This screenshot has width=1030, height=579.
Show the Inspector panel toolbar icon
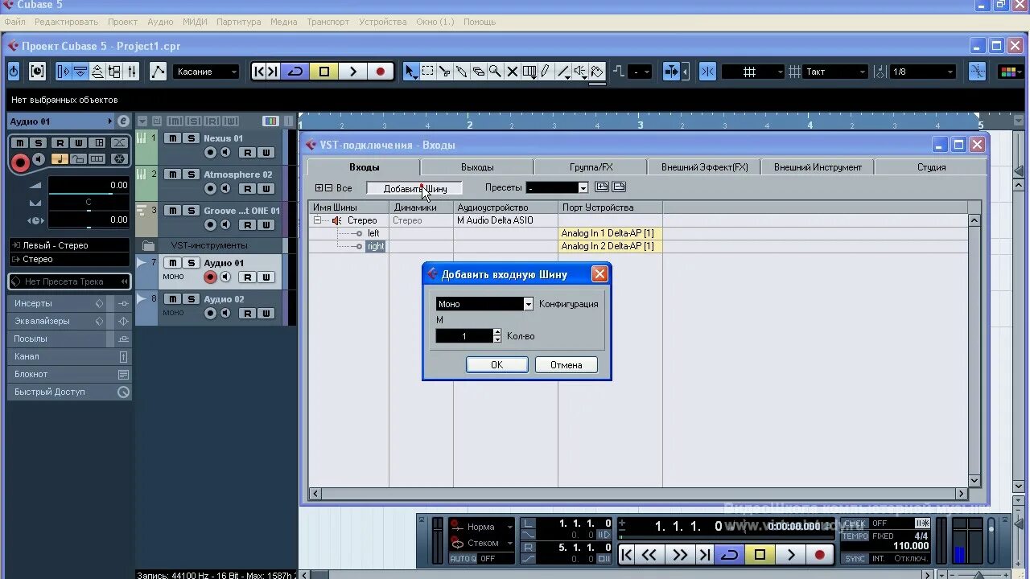[64, 72]
